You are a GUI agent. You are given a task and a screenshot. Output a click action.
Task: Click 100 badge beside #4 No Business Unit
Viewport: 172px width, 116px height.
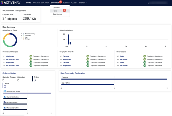point(31,66)
